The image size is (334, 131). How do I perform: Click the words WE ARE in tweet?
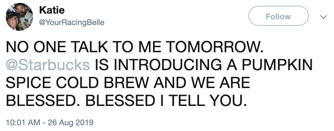pos(220,83)
